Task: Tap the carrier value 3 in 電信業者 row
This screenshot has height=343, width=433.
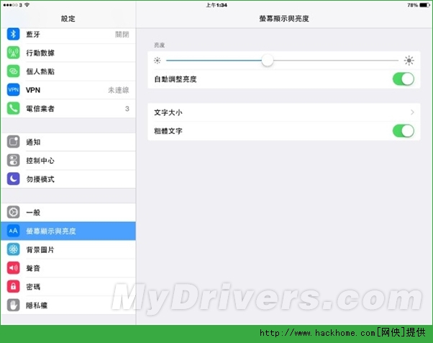Action: coord(127,108)
